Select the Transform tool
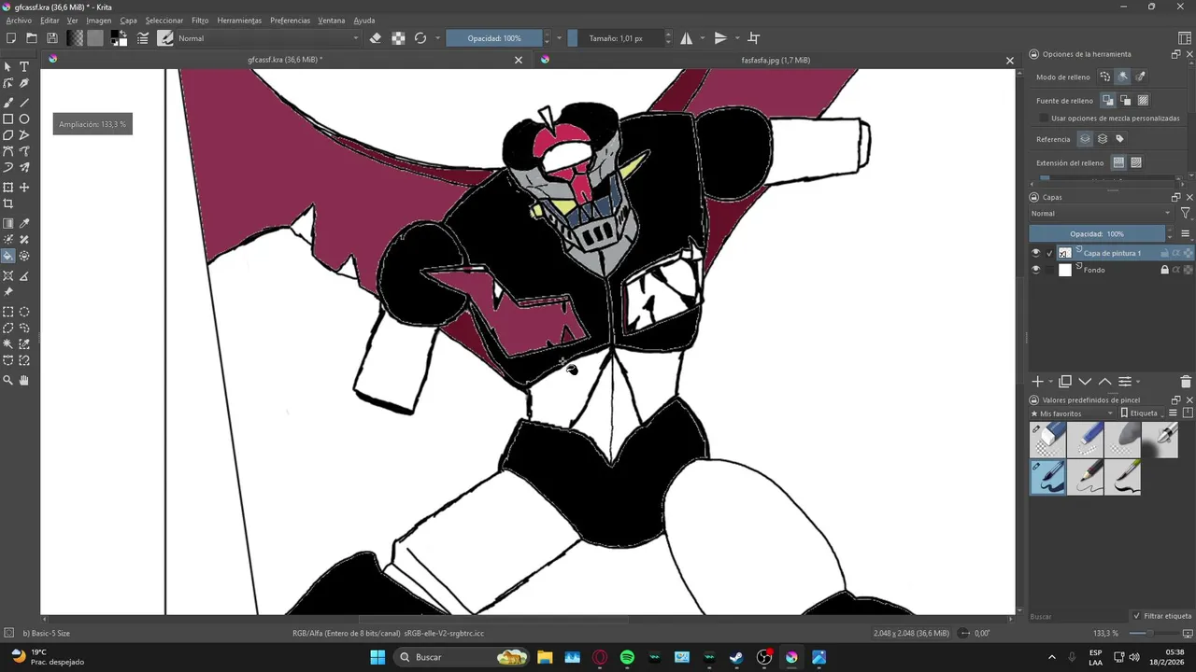Viewport: 1196px width, 672px height. point(8,188)
